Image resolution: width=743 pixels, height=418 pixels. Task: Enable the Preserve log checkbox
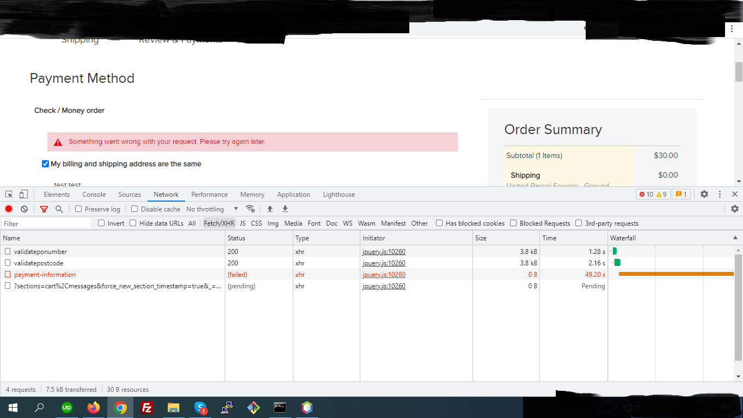(x=78, y=209)
